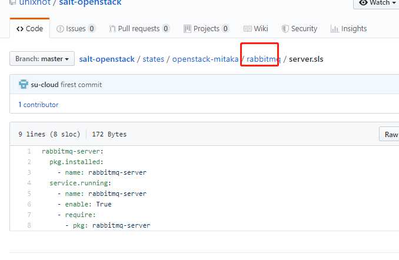Open the Code tab

click(x=29, y=28)
